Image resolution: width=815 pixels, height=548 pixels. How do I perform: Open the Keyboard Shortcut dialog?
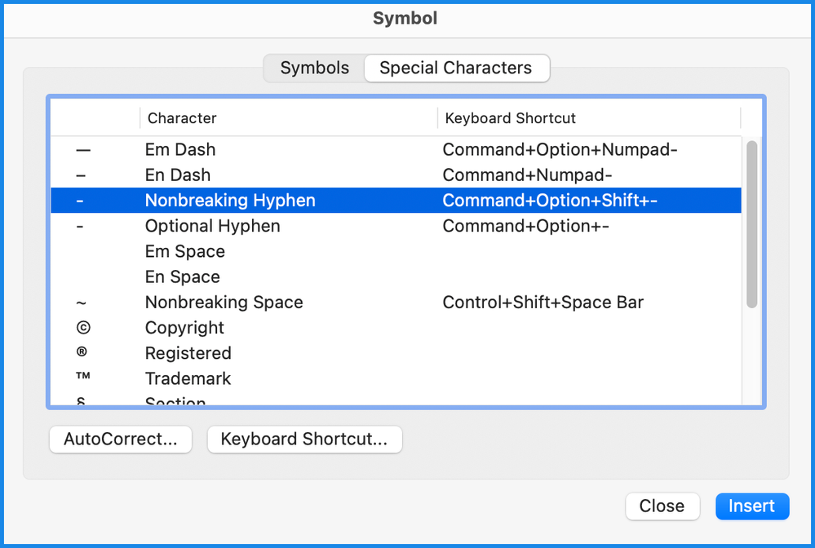[x=304, y=440]
